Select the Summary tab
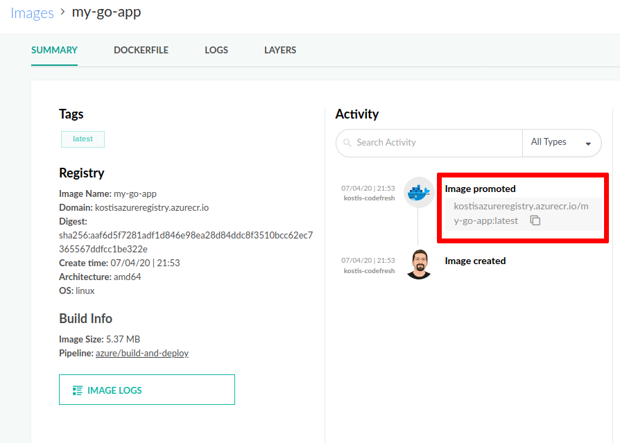Image resolution: width=620 pixels, height=443 pixels. tap(54, 50)
